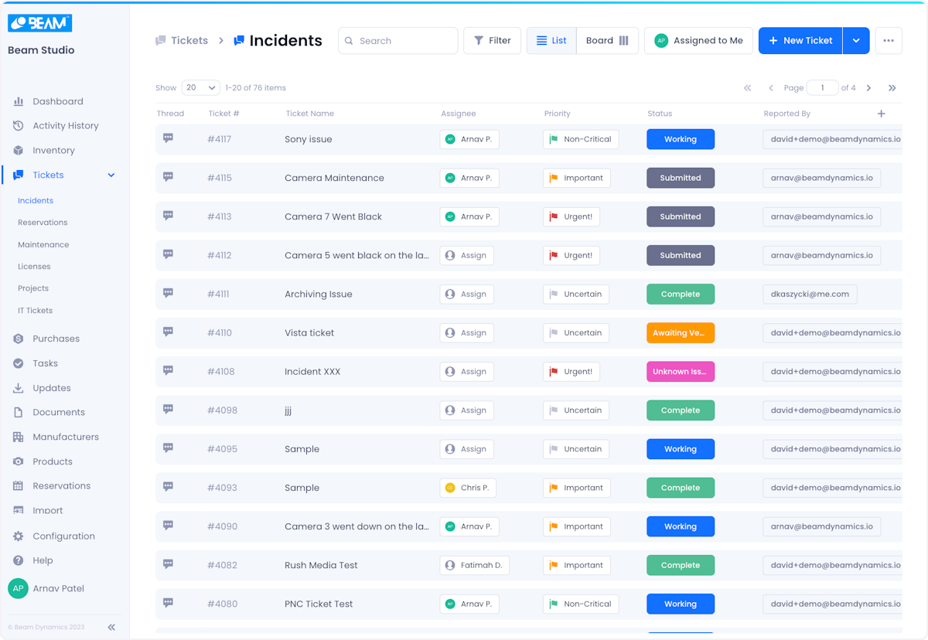Click the Documents file icon

pyautogui.click(x=19, y=413)
